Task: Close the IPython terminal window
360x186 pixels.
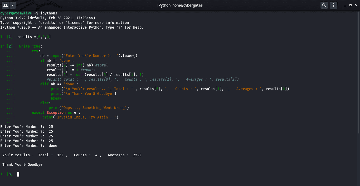Action: [356, 5]
